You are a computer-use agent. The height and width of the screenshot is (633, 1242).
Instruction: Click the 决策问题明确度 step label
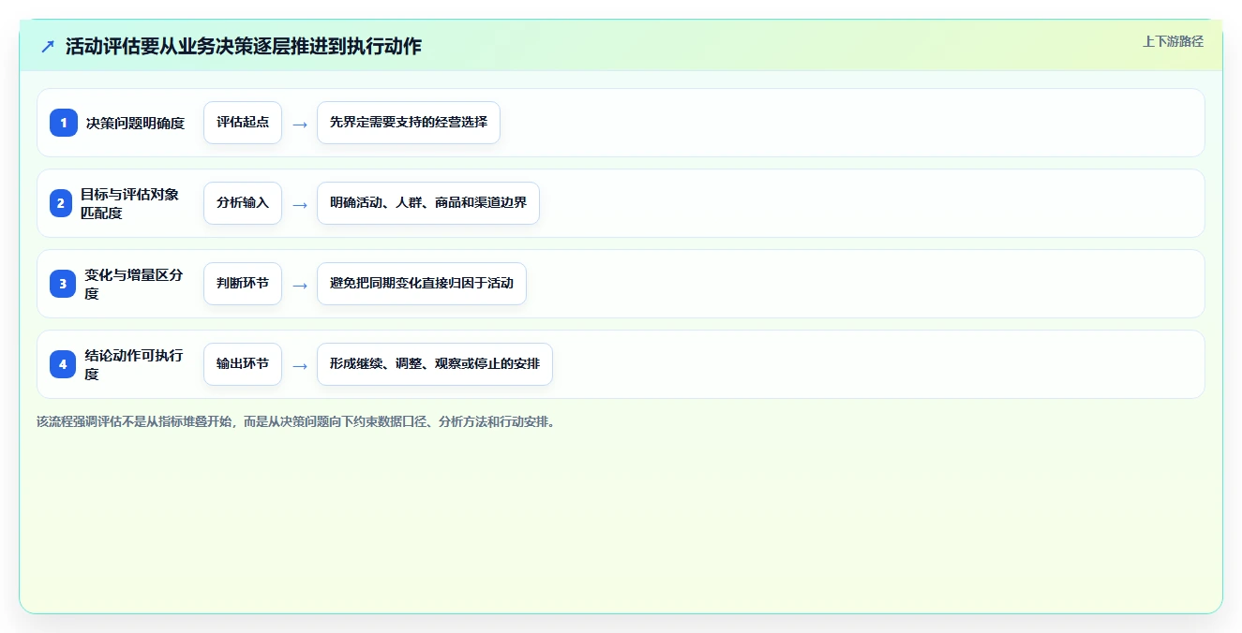(x=136, y=123)
